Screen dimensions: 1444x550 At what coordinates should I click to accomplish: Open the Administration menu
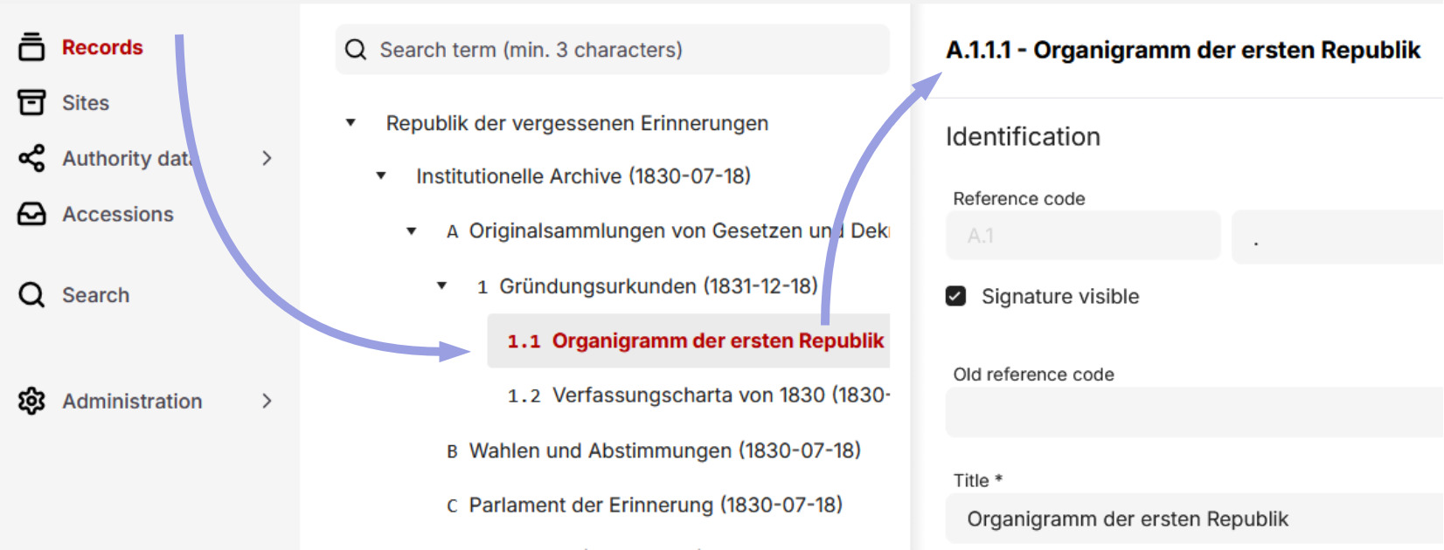132,401
